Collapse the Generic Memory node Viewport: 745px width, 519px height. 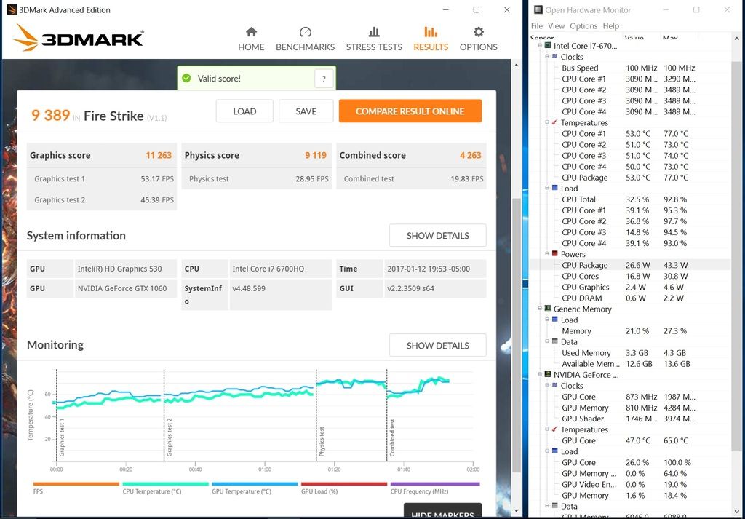click(x=540, y=309)
